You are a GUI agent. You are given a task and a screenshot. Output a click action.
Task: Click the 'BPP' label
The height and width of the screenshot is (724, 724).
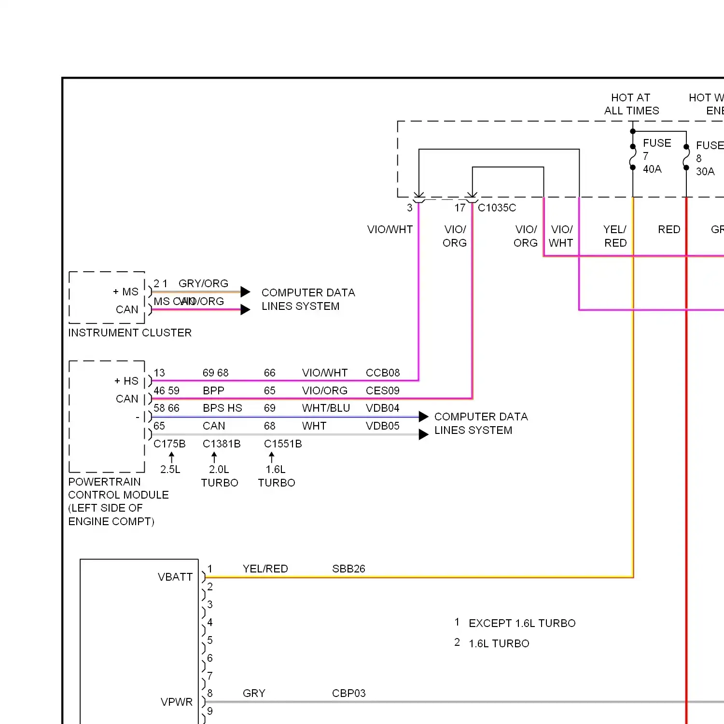[x=213, y=390]
